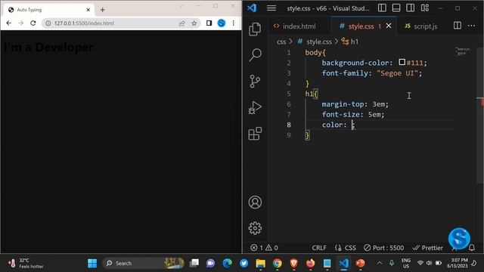Open ENG US language switcher
This screenshot has width=484, height=272.
pyautogui.click(x=406, y=263)
